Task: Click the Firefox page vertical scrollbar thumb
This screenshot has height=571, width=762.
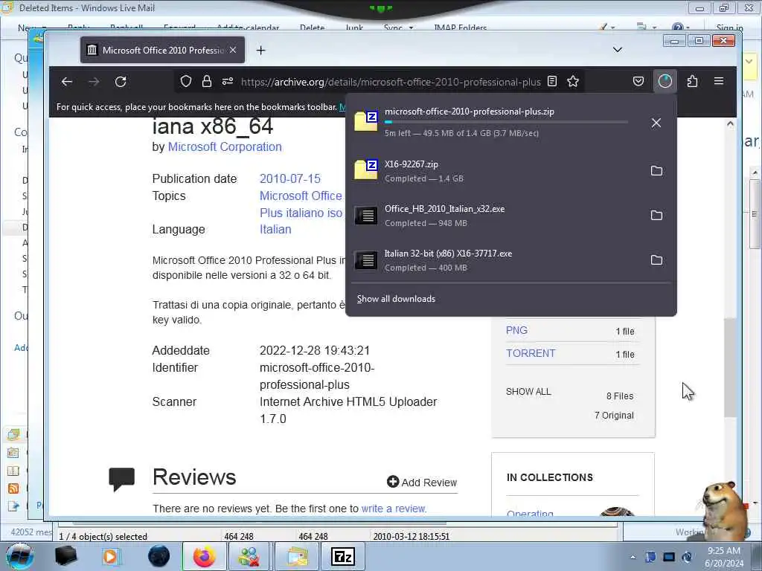Action: pos(730,367)
